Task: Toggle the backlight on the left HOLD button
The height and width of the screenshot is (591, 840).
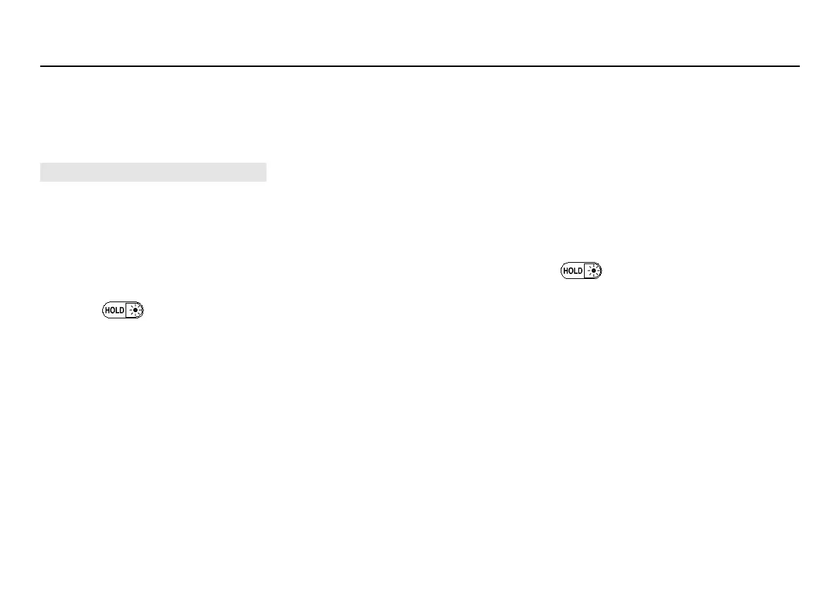Action: coord(135,311)
